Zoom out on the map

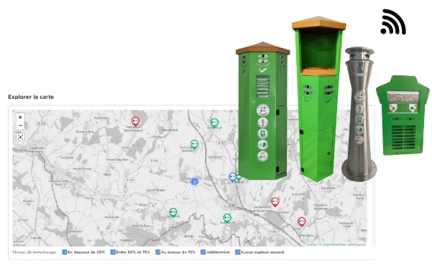(x=20, y=125)
